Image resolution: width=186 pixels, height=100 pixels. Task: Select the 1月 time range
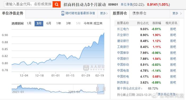click(29, 23)
